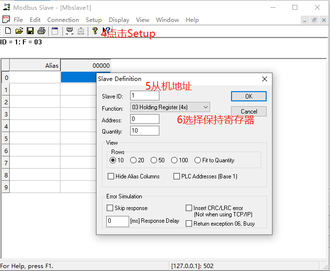
Task: Click ID = 1: F = 03 header text
Action: coord(21,42)
